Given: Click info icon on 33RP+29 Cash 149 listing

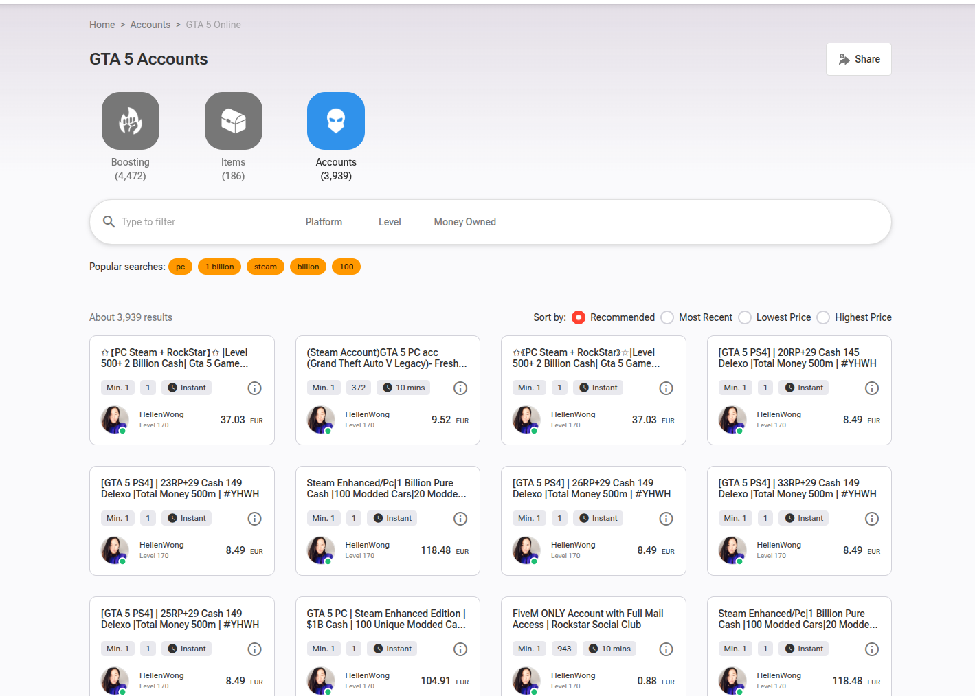Looking at the screenshot, I should (871, 519).
